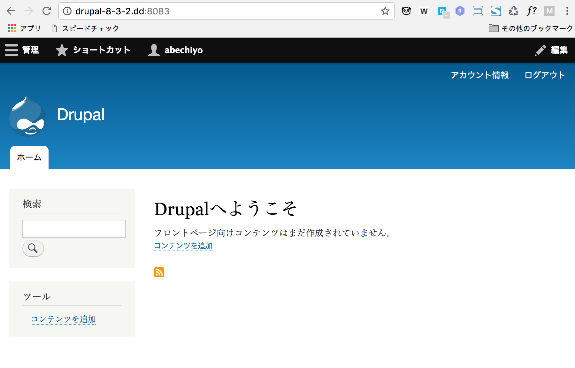
Task: Expand the ショートカット shortcuts menu
Action: pos(93,50)
